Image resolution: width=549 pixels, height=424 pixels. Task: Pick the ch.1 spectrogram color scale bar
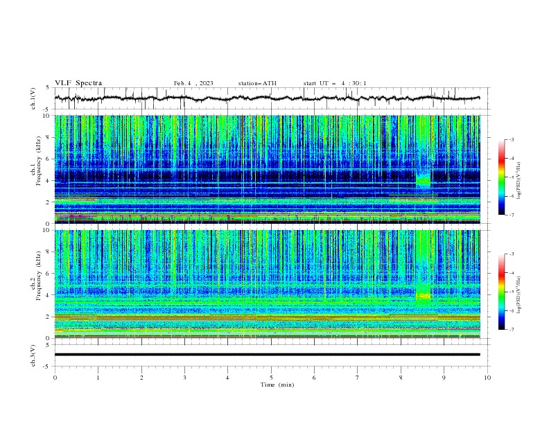(x=501, y=177)
